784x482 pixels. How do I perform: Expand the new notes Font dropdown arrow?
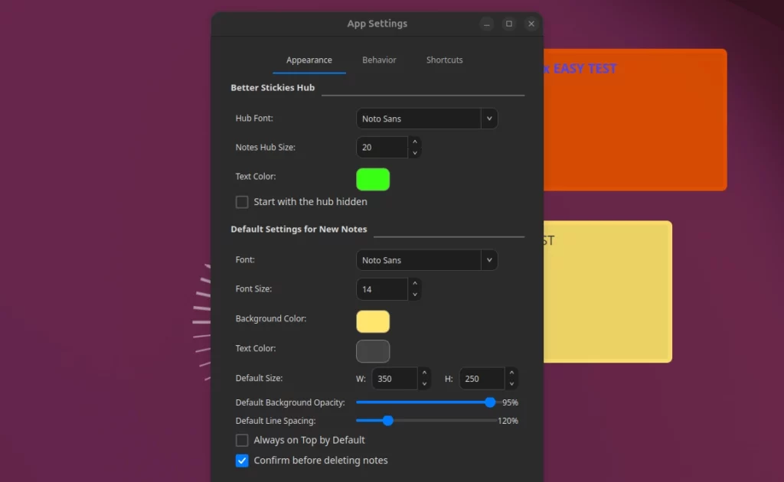click(x=489, y=260)
